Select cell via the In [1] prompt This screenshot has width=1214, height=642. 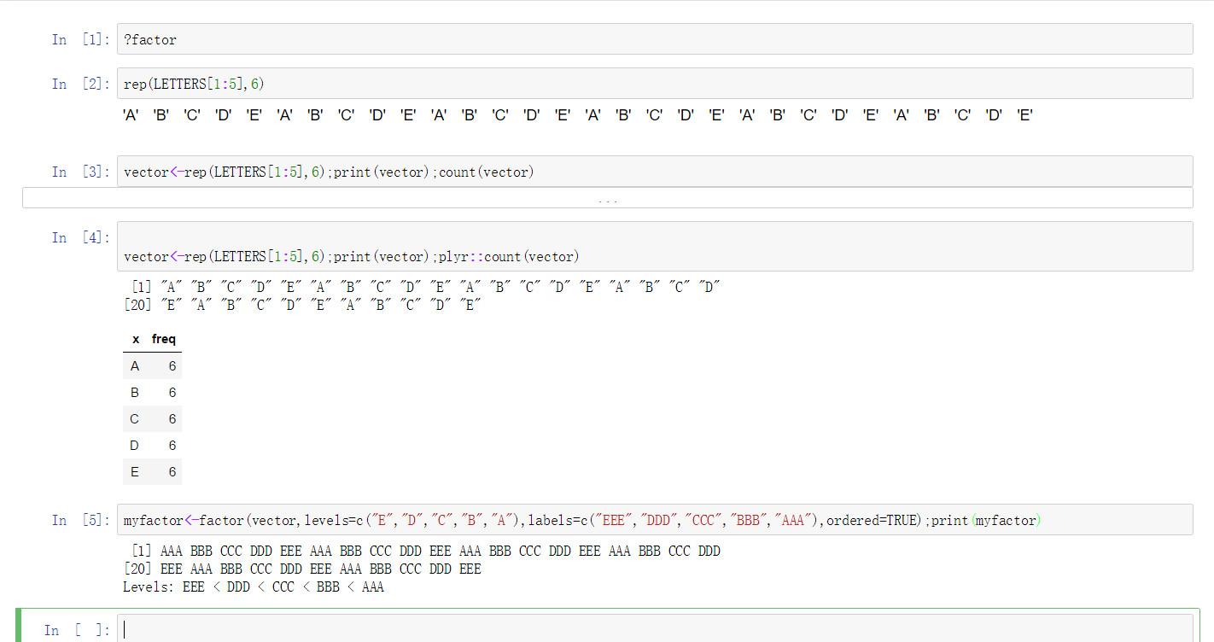(x=80, y=39)
